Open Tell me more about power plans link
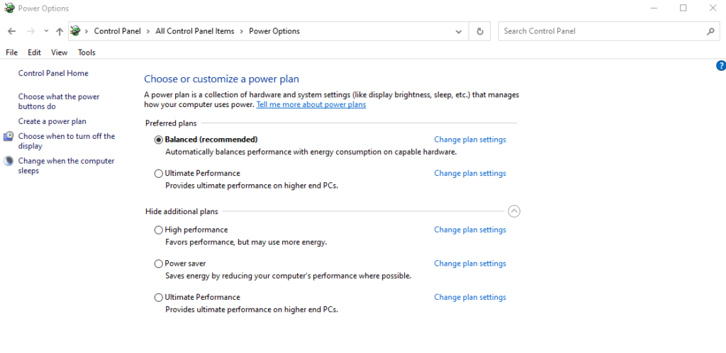The image size is (726, 353). (x=311, y=104)
